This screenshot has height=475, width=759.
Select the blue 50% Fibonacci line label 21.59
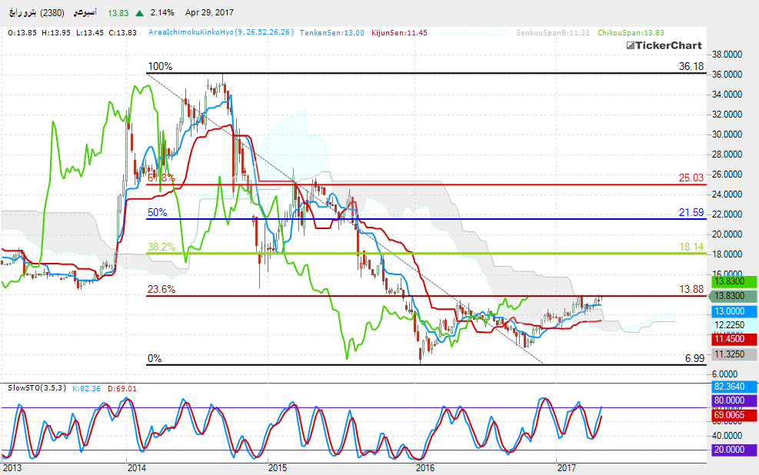tap(691, 212)
